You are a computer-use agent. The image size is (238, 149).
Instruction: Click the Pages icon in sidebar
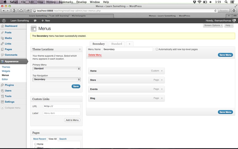tap(2, 49)
